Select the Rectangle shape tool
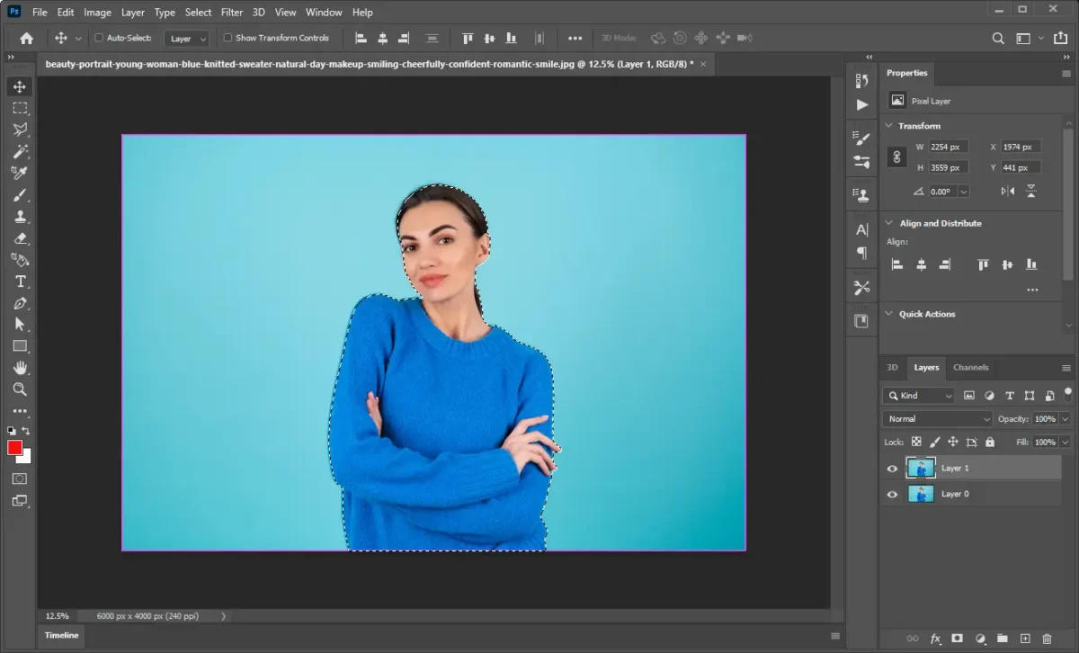This screenshot has height=653, width=1079. click(20, 346)
